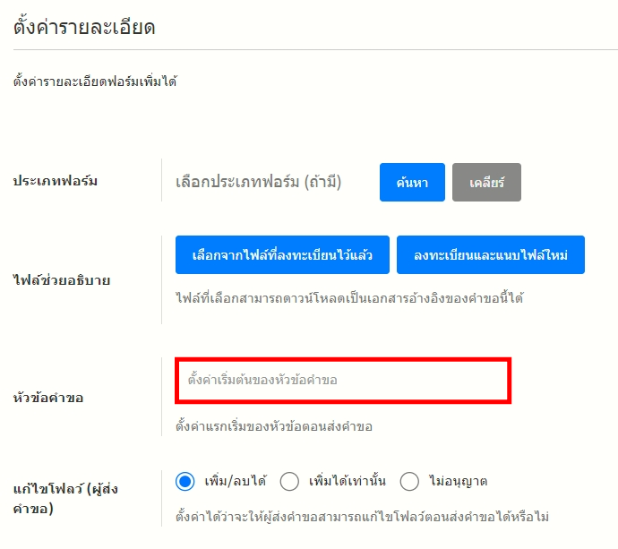Click the ไม่อนุญาต label text
Screen dimensions: 618x549
click(x=457, y=482)
